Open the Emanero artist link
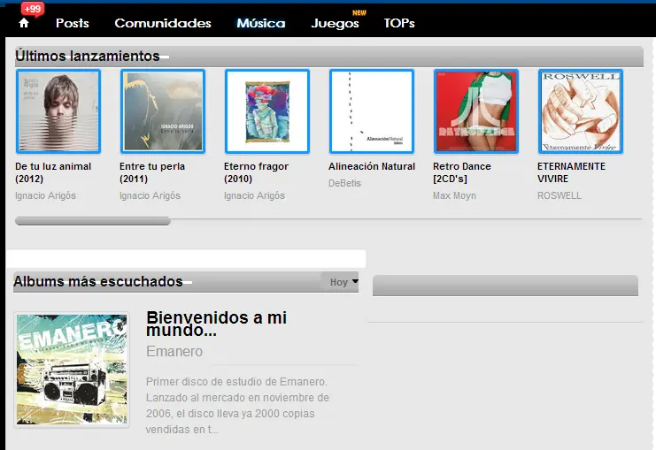 174,351
